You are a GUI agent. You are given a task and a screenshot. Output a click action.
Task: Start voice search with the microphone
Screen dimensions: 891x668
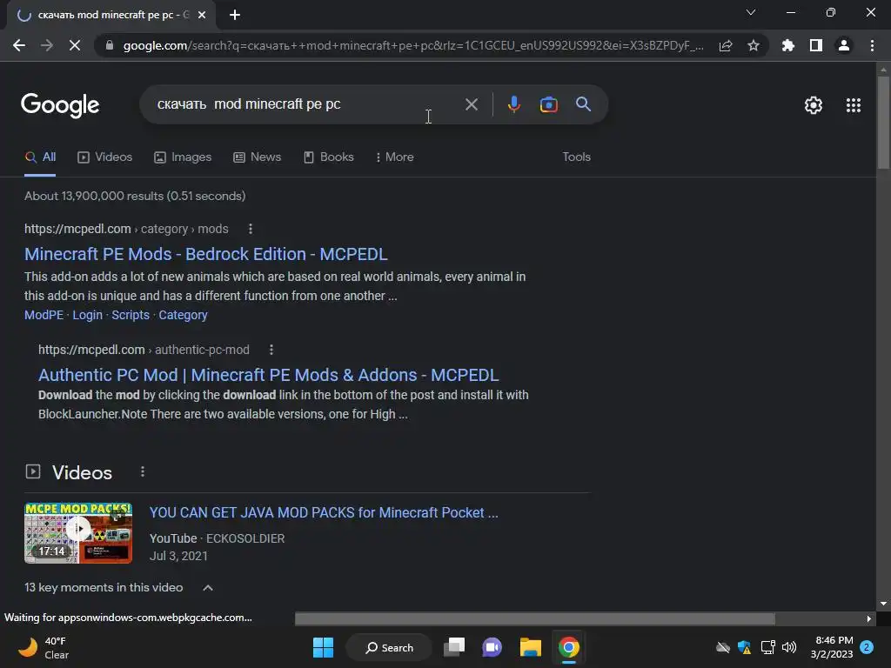click(513, 104)
